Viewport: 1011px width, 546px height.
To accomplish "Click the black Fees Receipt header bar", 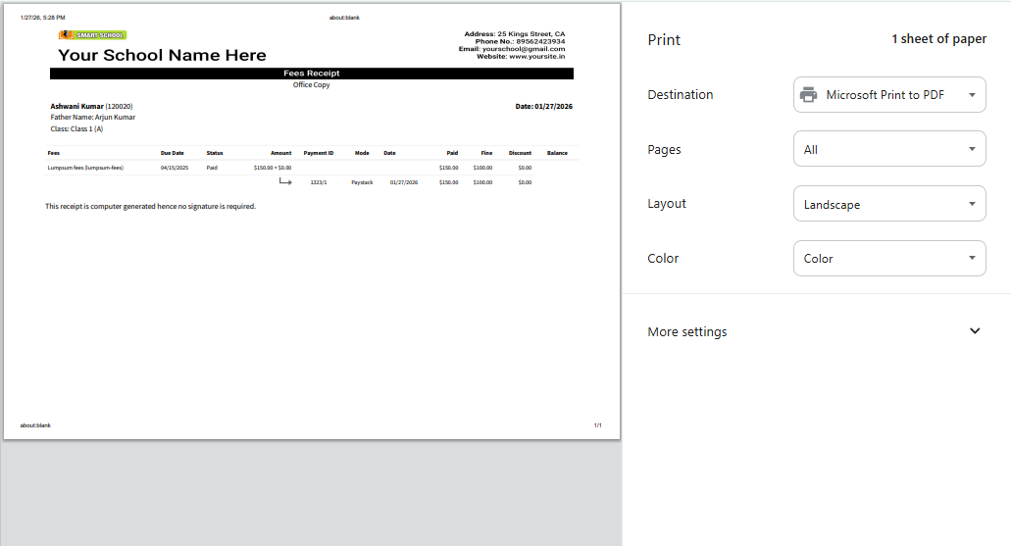I will point(312,74).
